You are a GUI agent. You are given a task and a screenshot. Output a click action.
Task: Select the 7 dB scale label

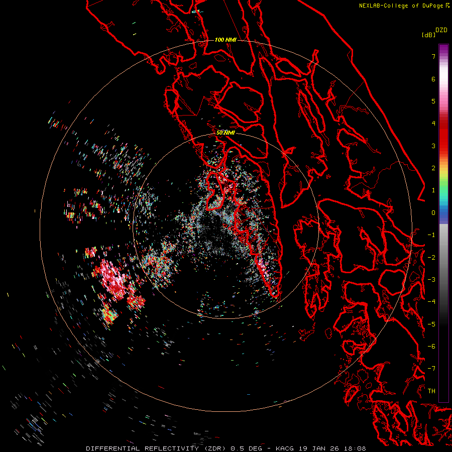[433, 56]
